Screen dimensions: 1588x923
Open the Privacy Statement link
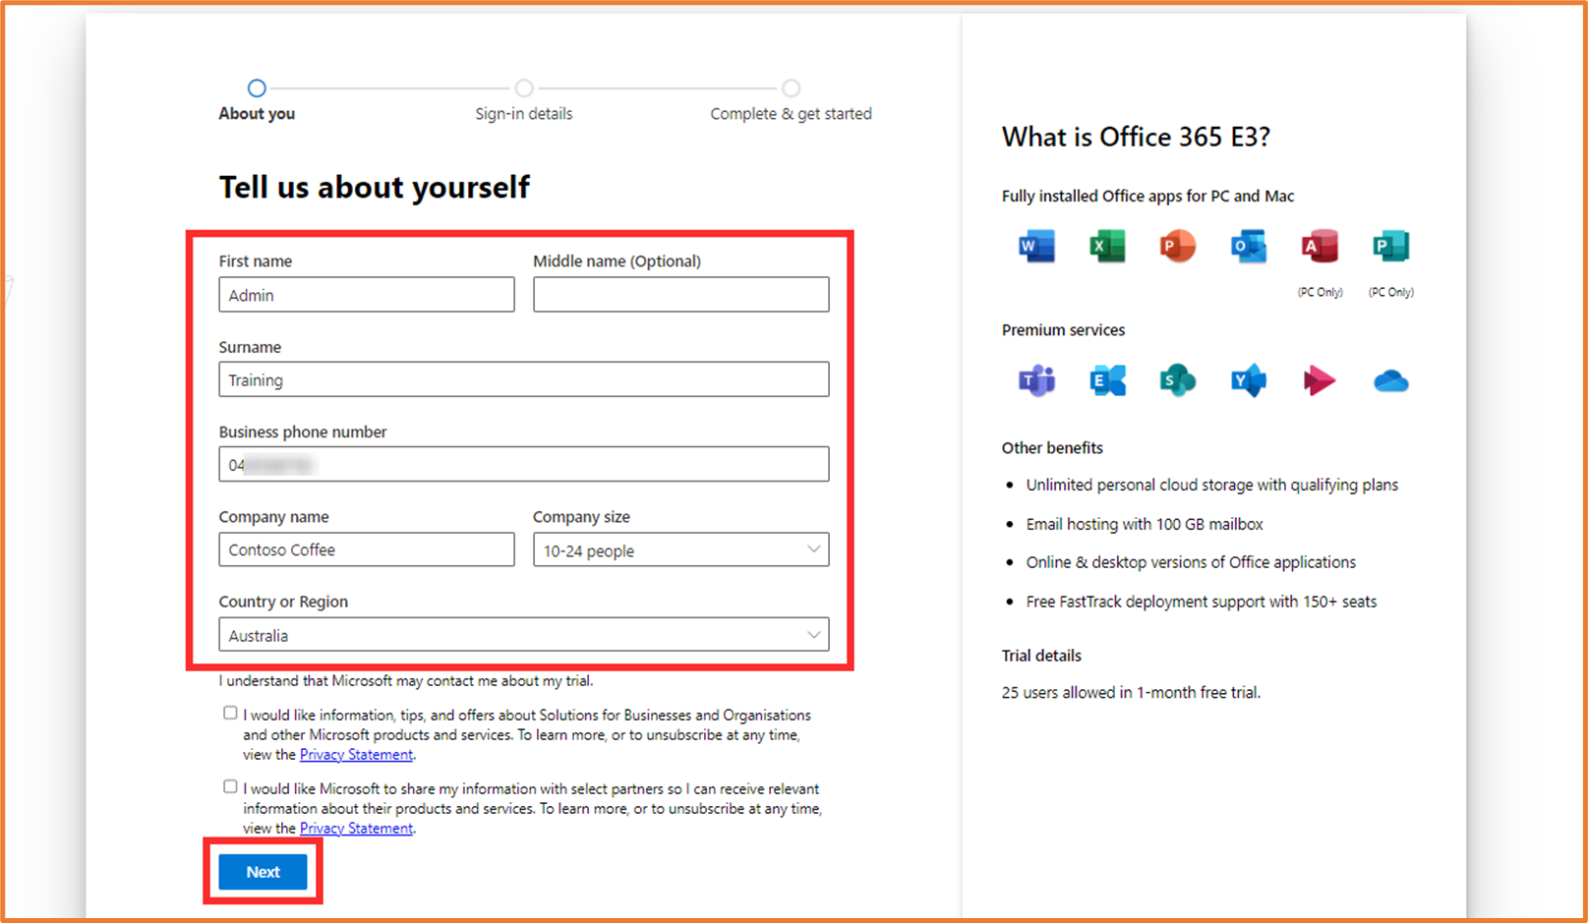pos(356,754)
